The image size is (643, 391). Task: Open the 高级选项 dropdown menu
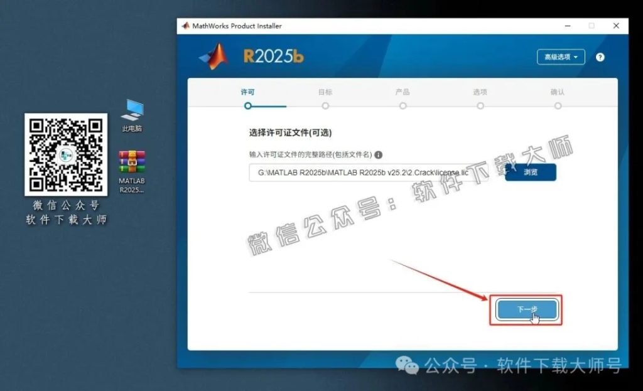point(559,57)
